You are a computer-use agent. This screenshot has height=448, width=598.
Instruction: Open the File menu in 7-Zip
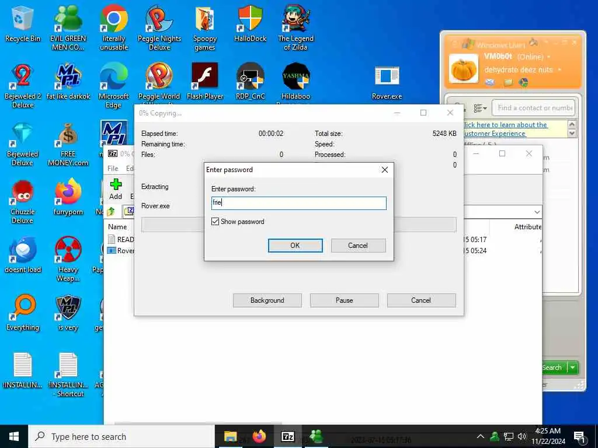pos(113,169)
